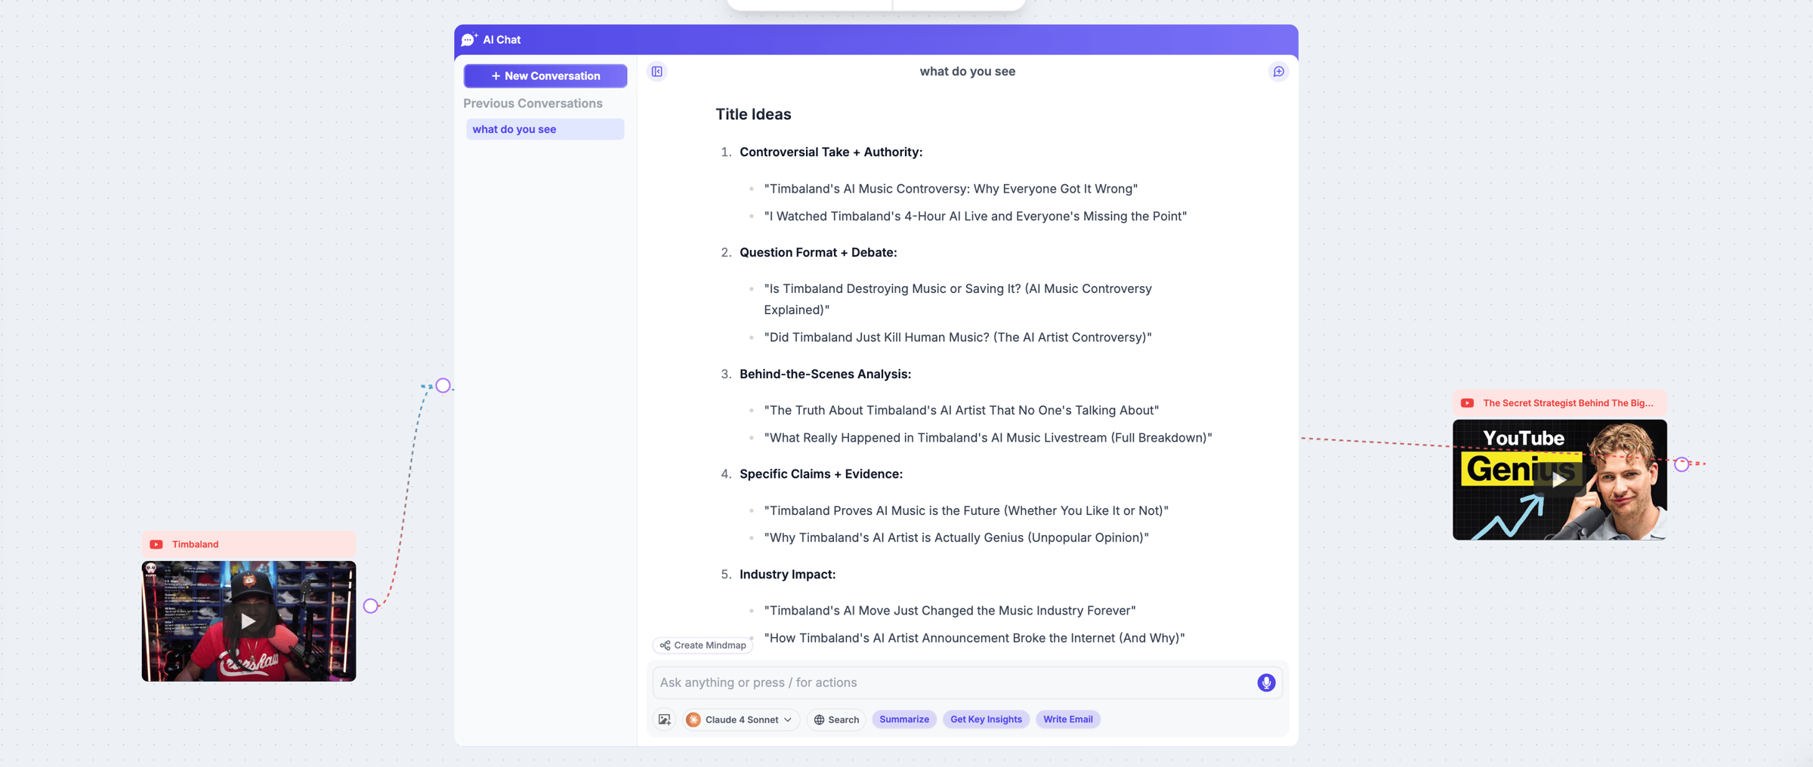Start a New Conversation
This screenshot has width=1813, height=767.
[545, 75]
